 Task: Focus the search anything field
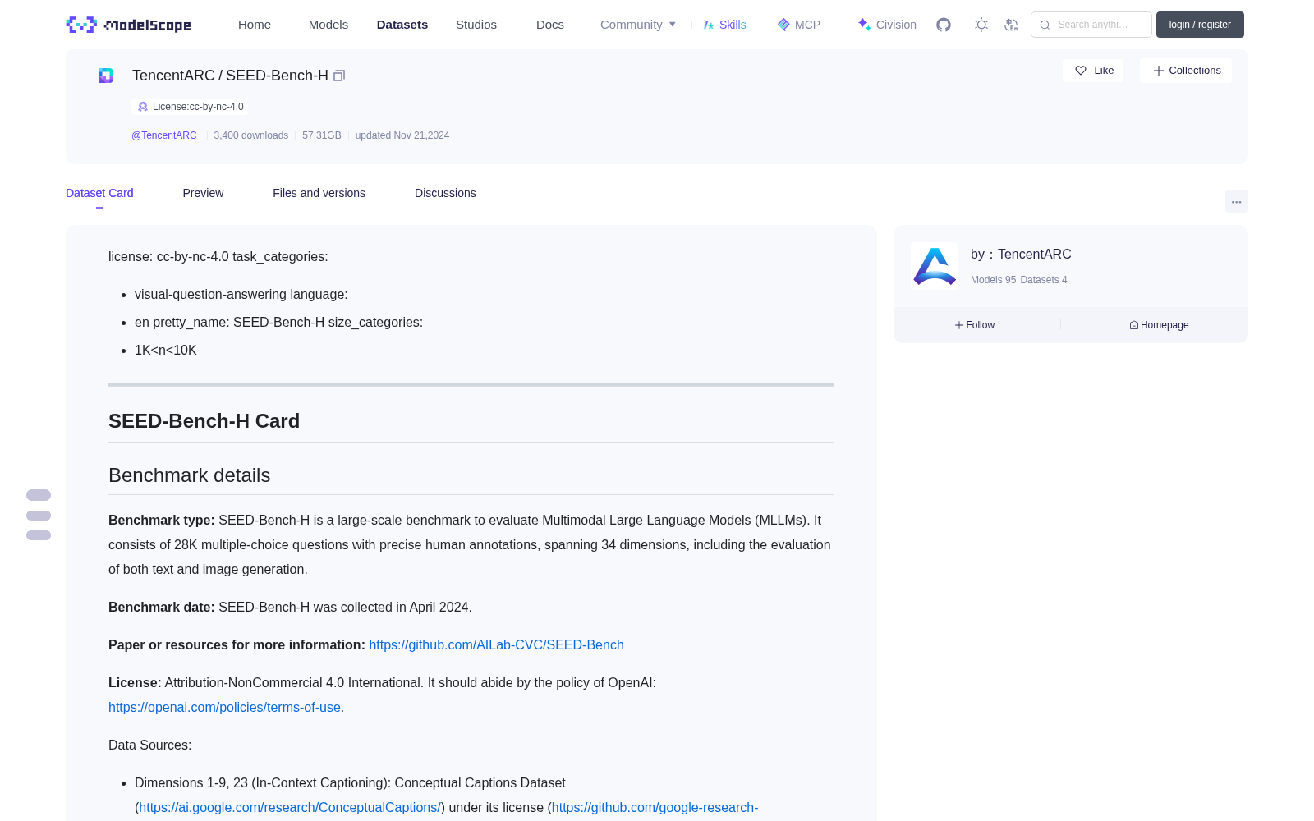(x=1091, y=25)
